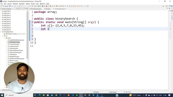Image resolution: width=173 pixels, height=97 pixels.
Task: Open Task View from the taskbar
Action: click(x=35, y=95)
